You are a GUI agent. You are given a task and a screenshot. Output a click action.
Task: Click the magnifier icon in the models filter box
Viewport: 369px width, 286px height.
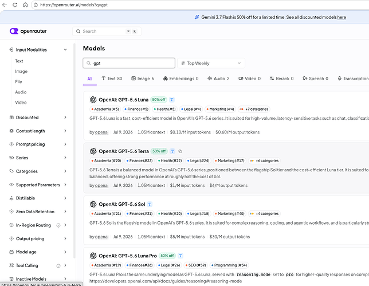click(88, 63)
